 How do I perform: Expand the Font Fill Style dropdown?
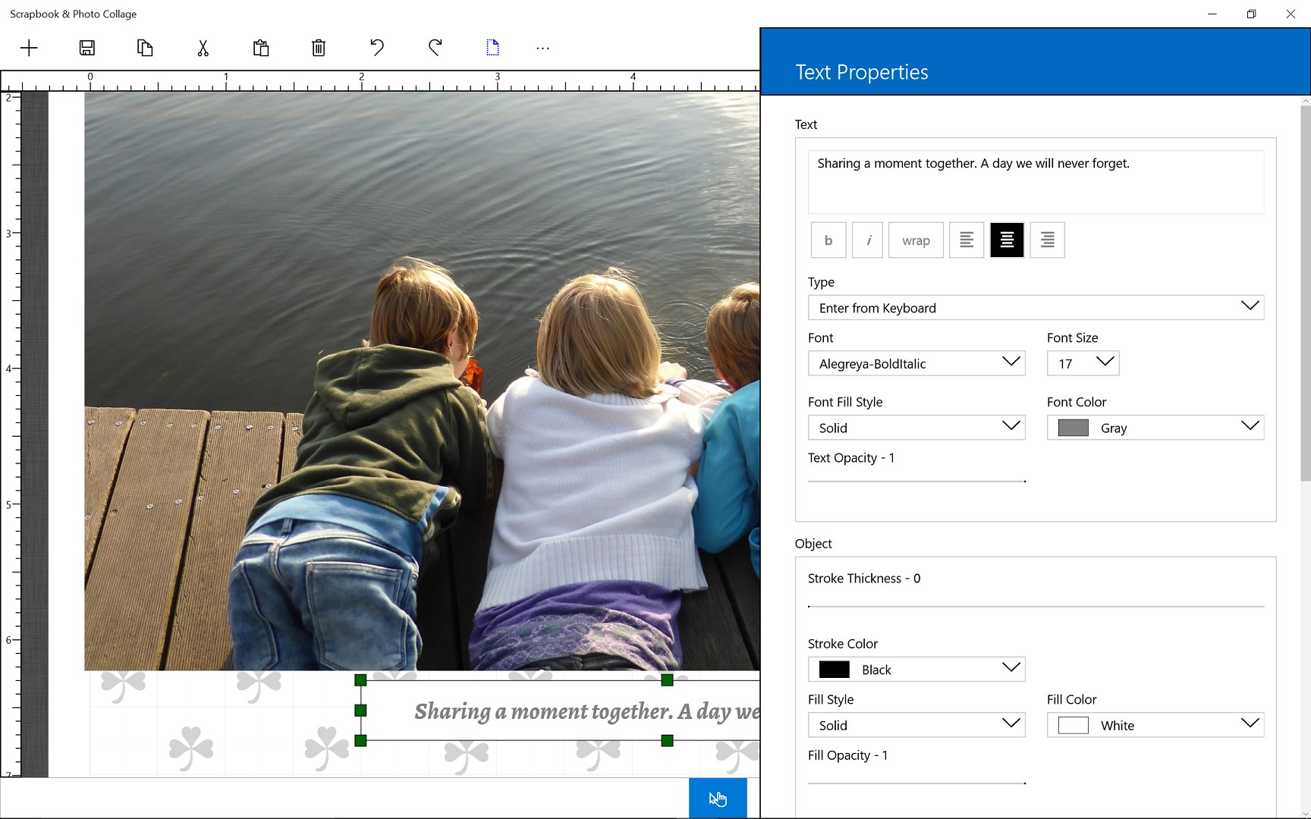(x=916, y=428)
